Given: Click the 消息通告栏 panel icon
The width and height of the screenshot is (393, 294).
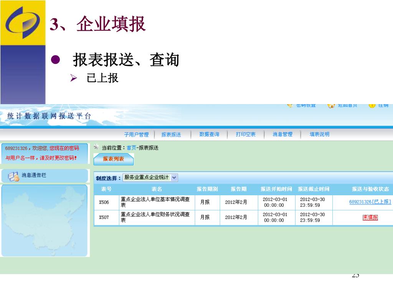Looking at the screenshot, I should pyautogui.click(x=13, y=176).
